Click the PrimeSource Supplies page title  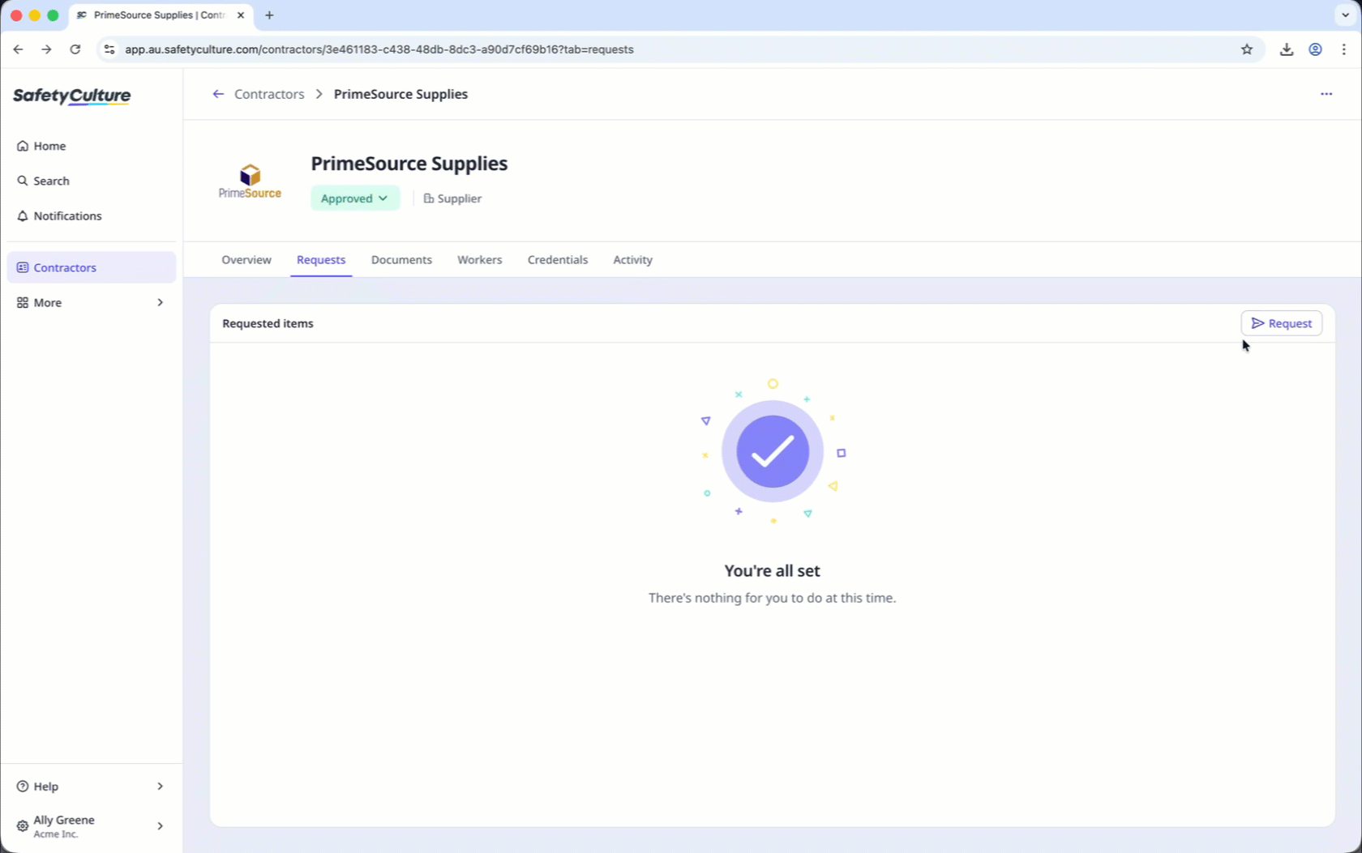click(409, 164)
